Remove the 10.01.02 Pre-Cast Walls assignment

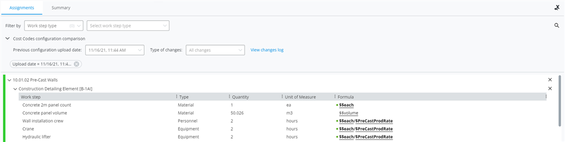pyautogui.click(x=550, y=80)
